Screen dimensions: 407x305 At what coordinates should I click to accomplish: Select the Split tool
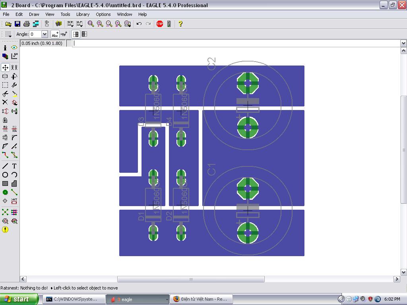tap(5, 146)
